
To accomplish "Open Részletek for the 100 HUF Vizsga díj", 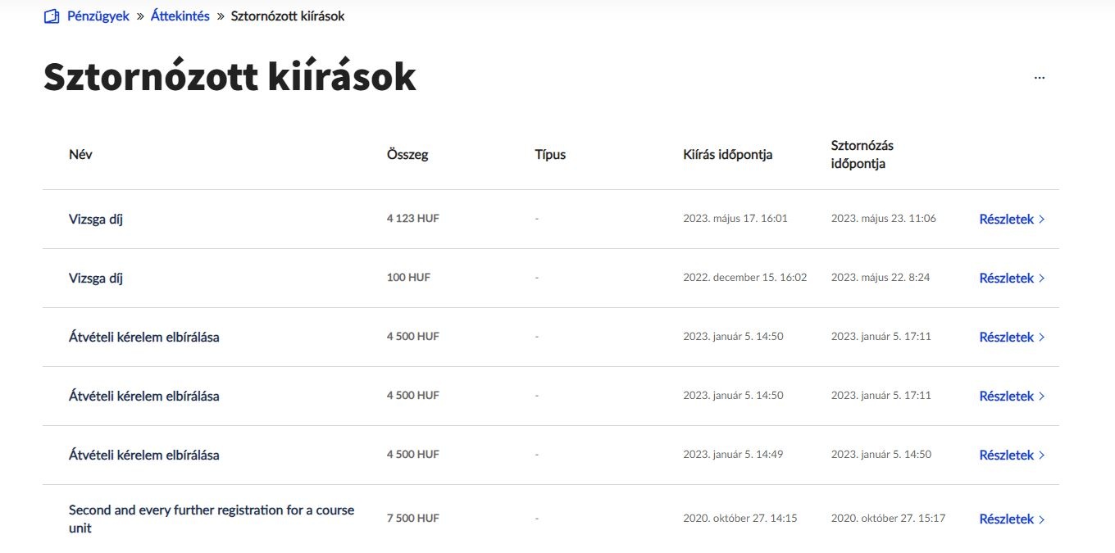I will tap(1006, 279).
